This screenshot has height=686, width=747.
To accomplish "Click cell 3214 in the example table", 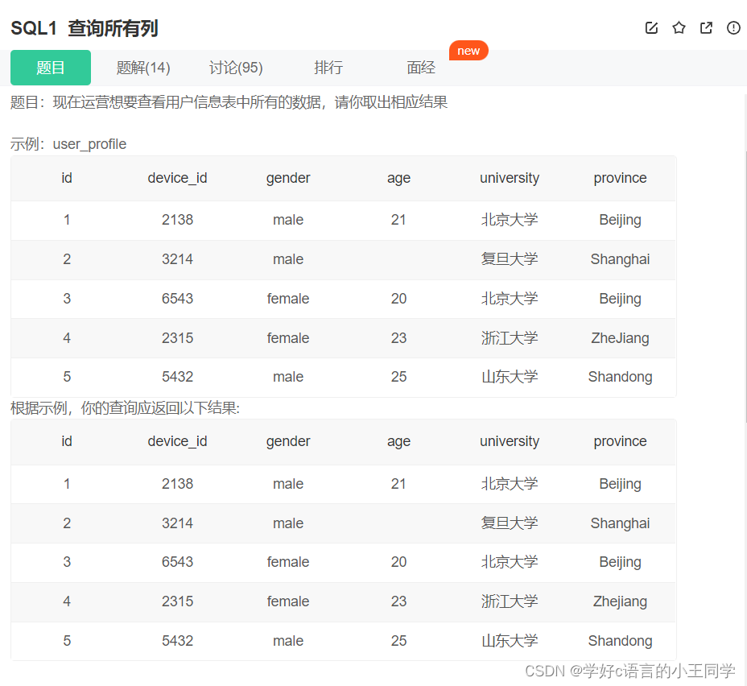I will pos(177,259).
